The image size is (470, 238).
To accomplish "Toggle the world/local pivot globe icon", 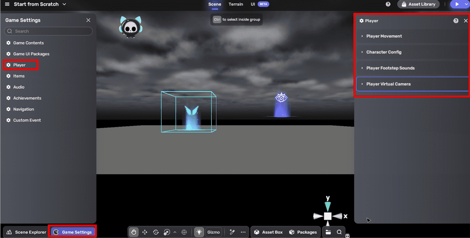I will point(184,232).
